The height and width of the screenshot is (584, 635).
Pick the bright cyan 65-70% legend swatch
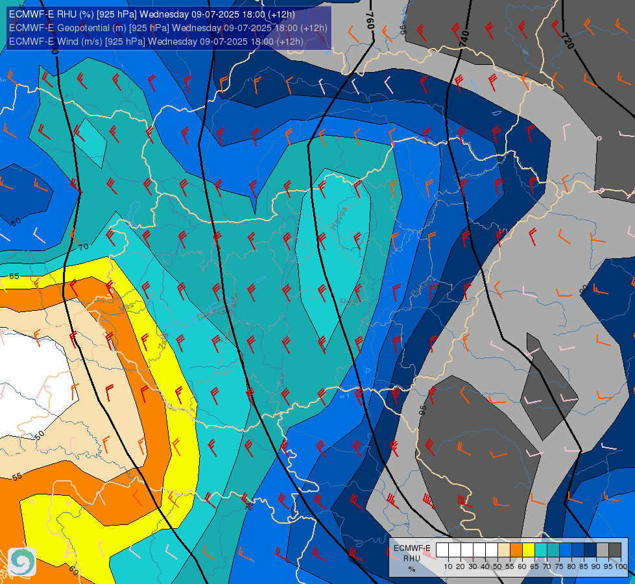[541, 550]
